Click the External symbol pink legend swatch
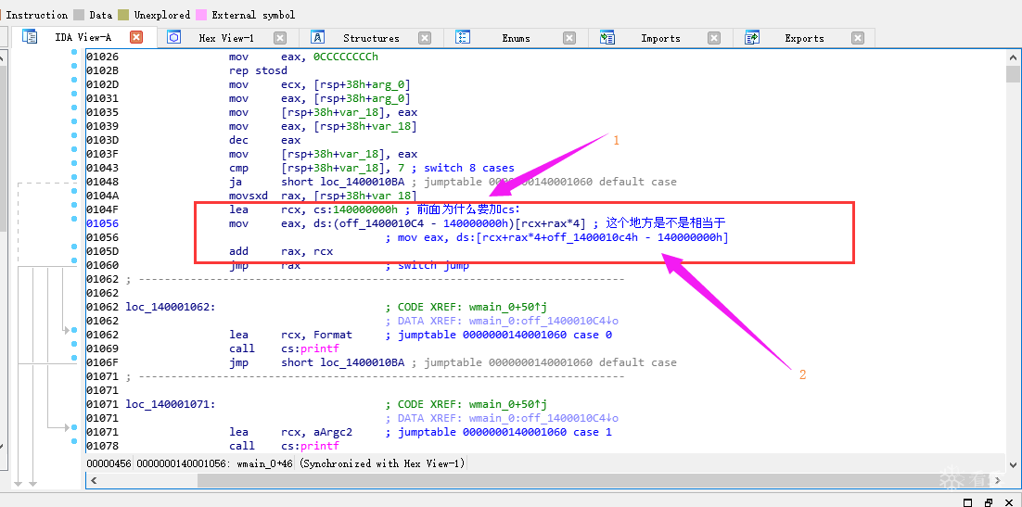The width and height of the screenshot is (1022, 507). (x=201, y=14)
